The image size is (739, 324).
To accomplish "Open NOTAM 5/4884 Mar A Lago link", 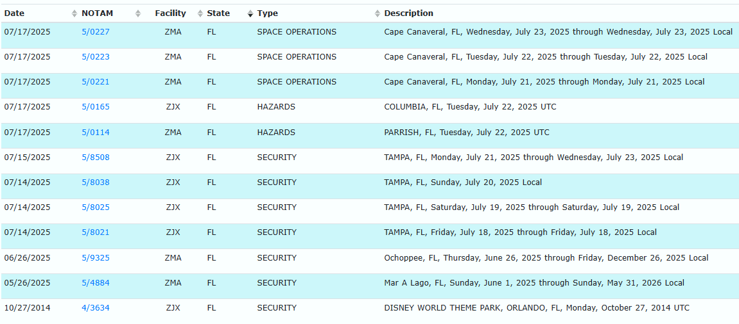I will (96, 283).
